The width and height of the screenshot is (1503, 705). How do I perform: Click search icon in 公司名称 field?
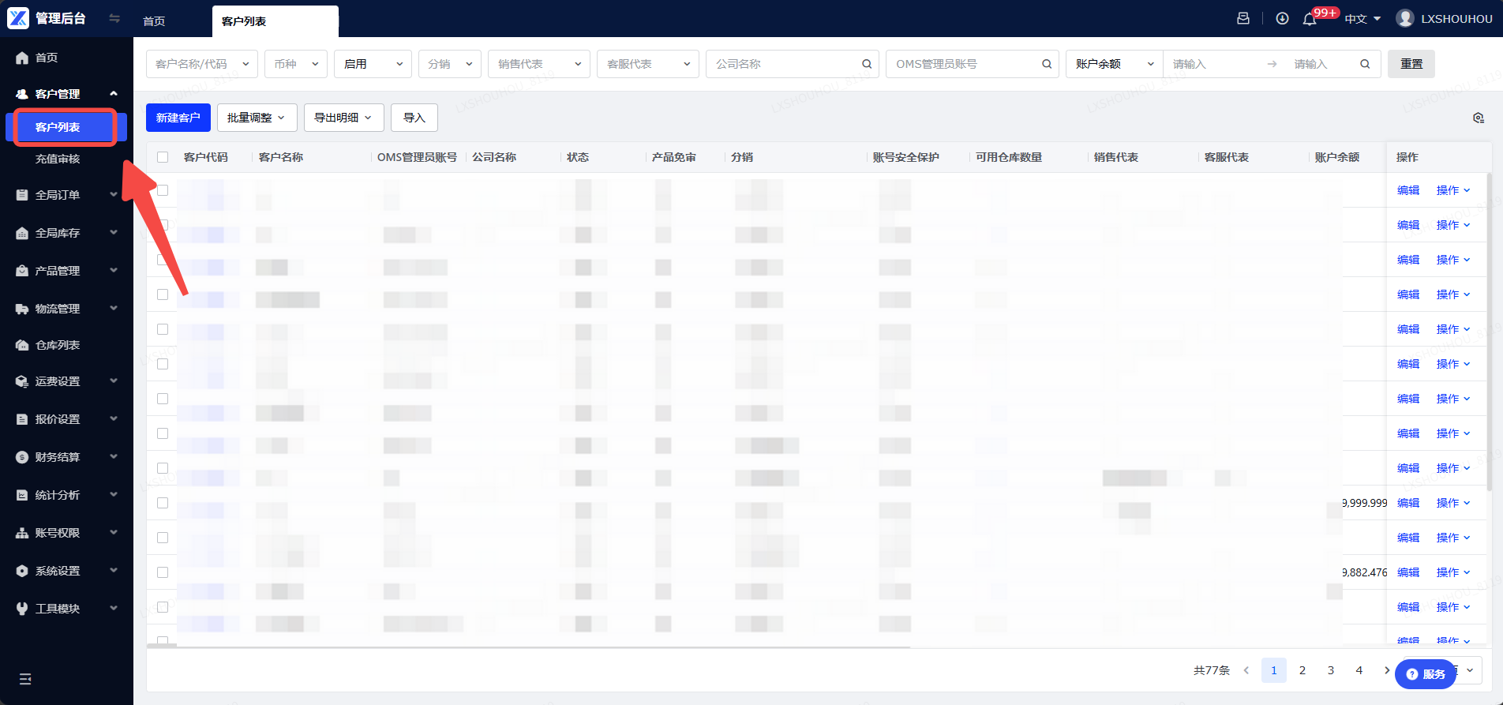pos(867,64)
